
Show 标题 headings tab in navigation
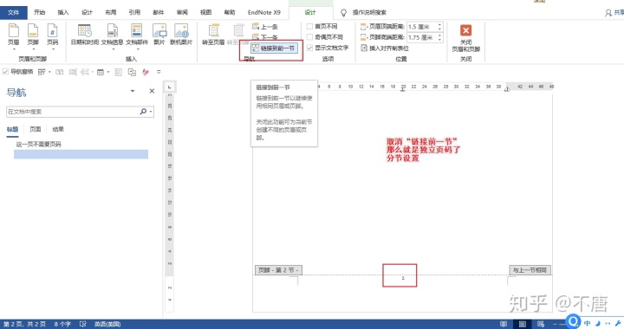pos(12,129)
